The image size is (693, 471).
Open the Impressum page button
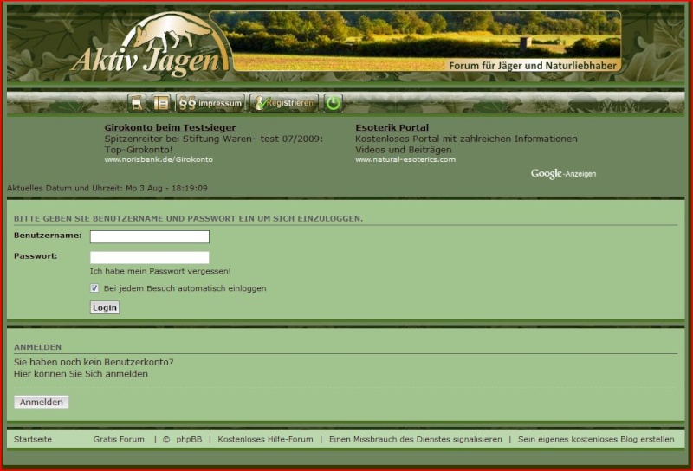(x=210, y=103)
